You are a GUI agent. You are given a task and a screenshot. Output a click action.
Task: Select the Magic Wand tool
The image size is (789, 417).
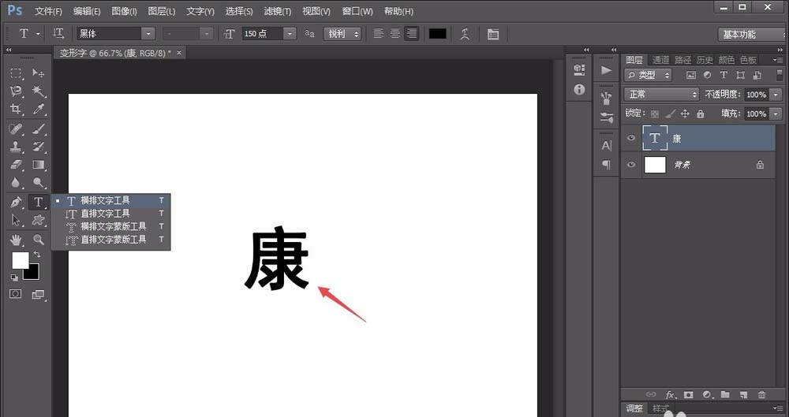[x=38, y=91]
